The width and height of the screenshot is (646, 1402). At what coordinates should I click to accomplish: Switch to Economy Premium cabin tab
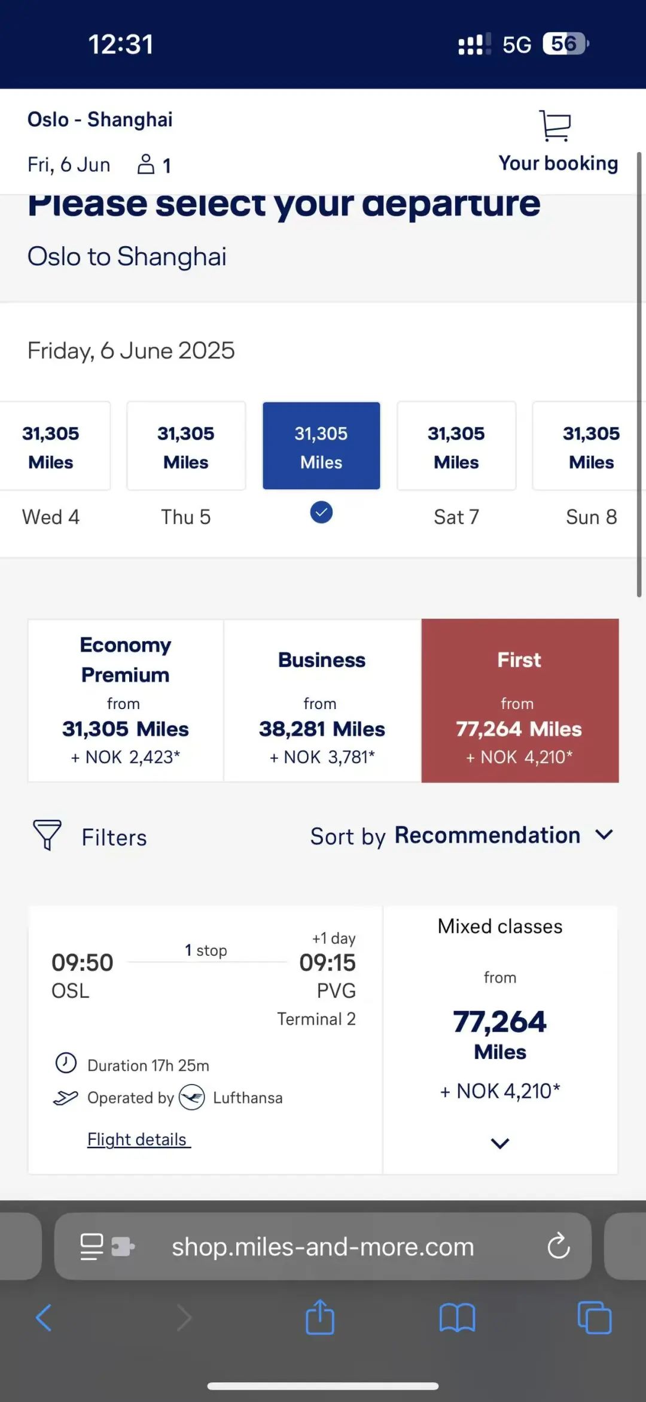click(x=126, y=700)
